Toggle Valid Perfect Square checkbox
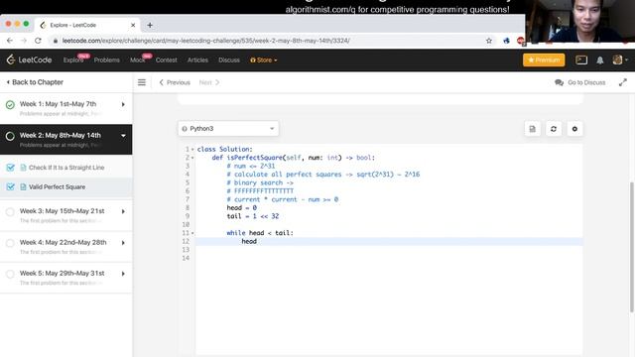Screen dimensions: 635x357 [10, 186]
